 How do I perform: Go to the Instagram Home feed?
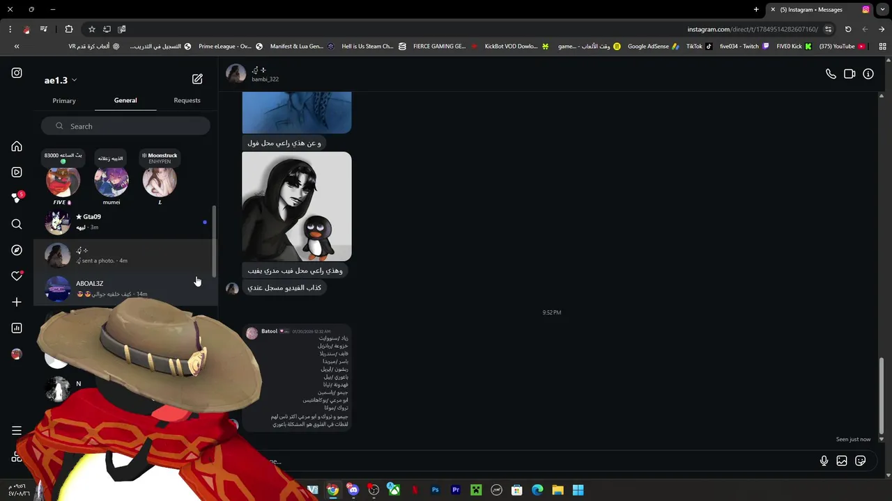click(17, 146)
